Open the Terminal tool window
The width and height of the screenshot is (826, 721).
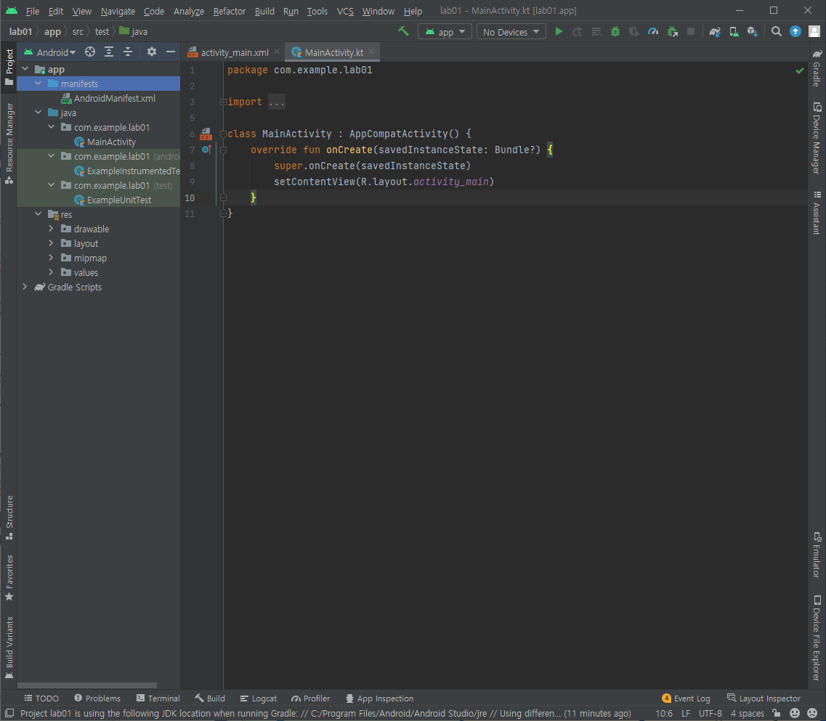(158, 698)
